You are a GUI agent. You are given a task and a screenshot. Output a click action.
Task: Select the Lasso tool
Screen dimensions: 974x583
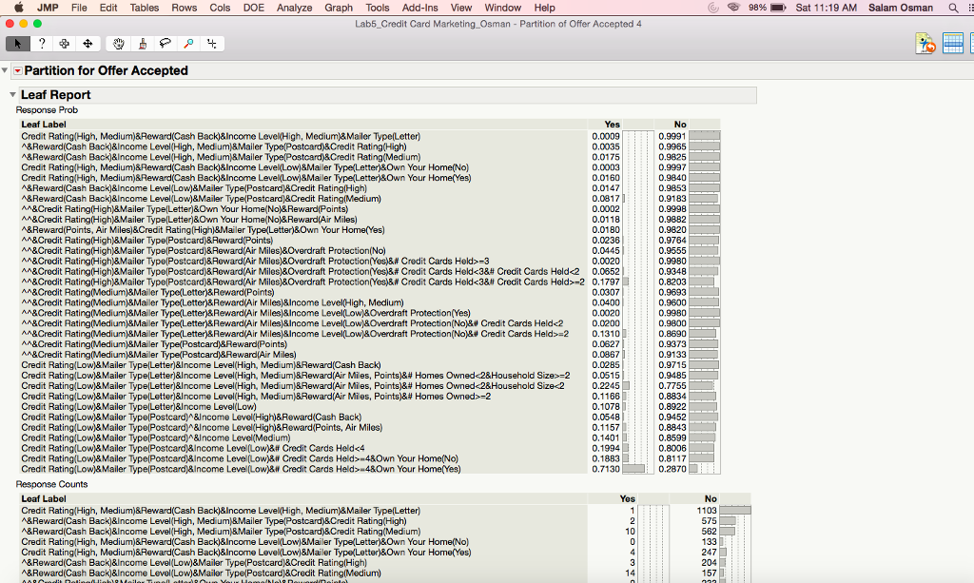pos(166,44)
